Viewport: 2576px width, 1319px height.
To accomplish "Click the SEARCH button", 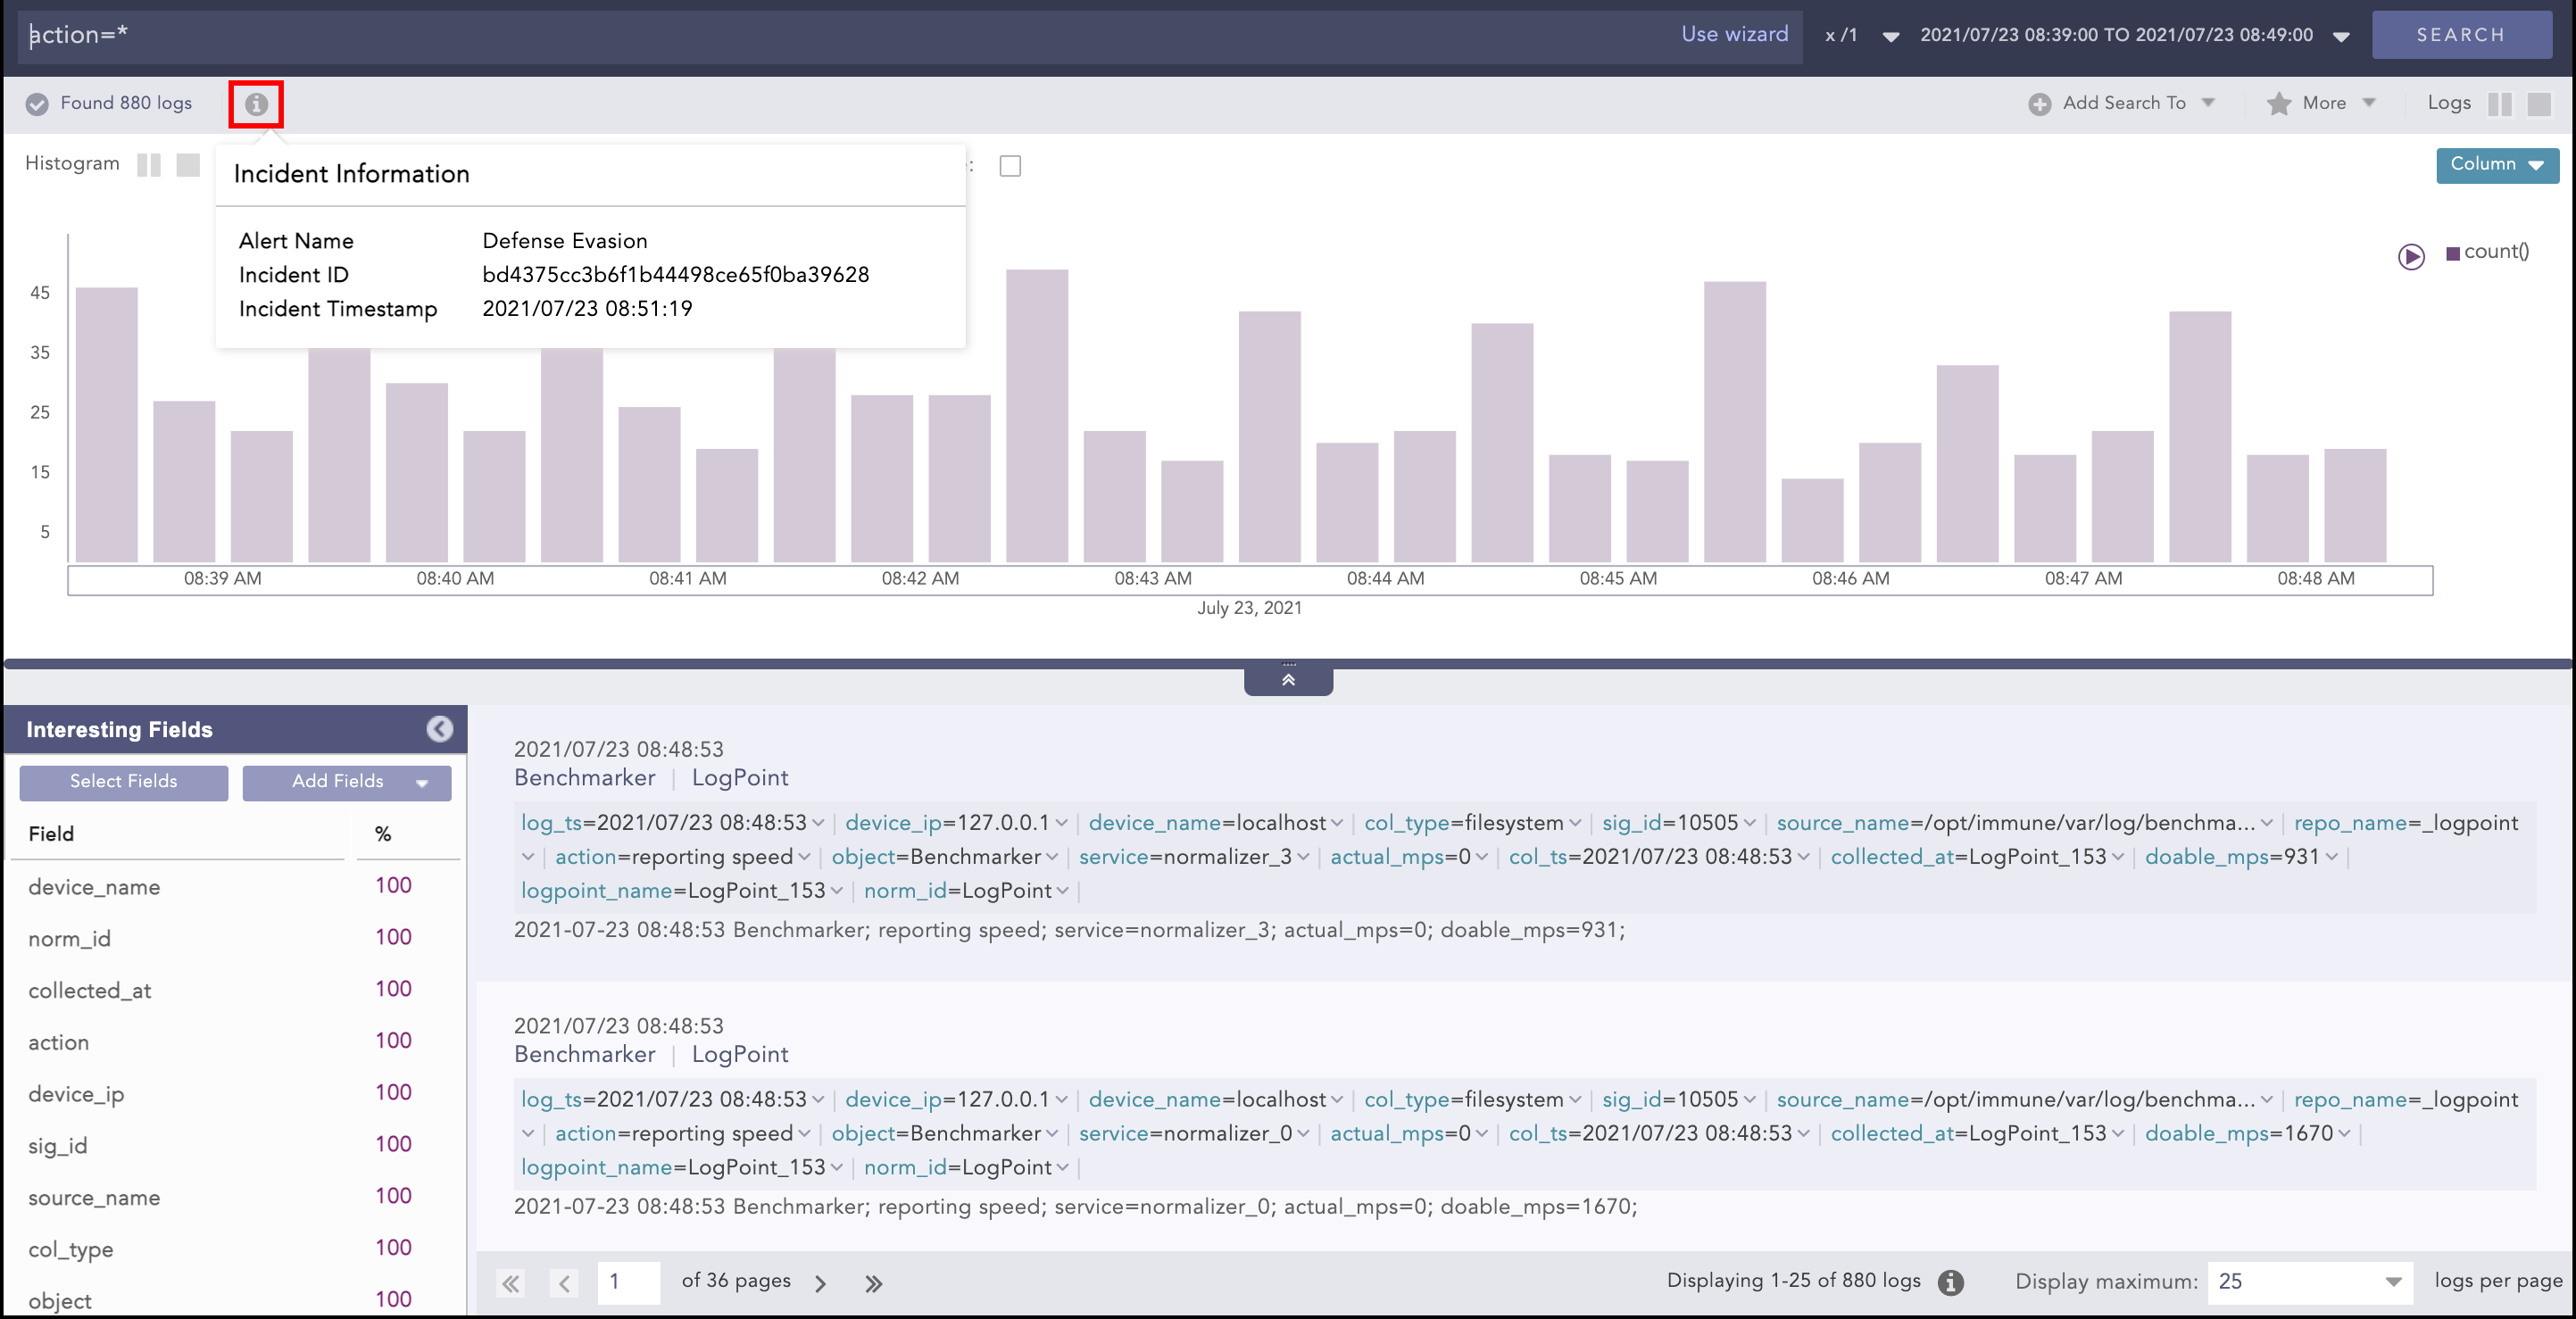I will click(x=2460, y=35).
